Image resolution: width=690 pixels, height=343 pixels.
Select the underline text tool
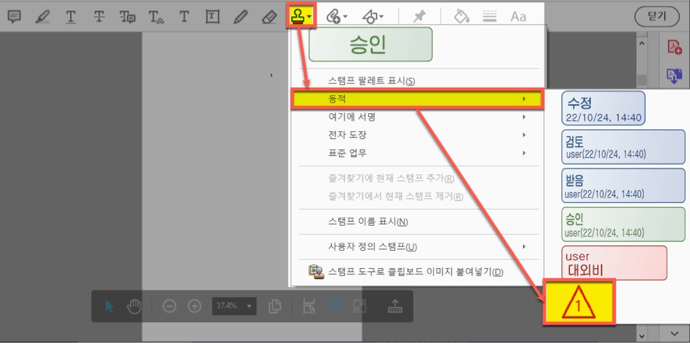70,17
